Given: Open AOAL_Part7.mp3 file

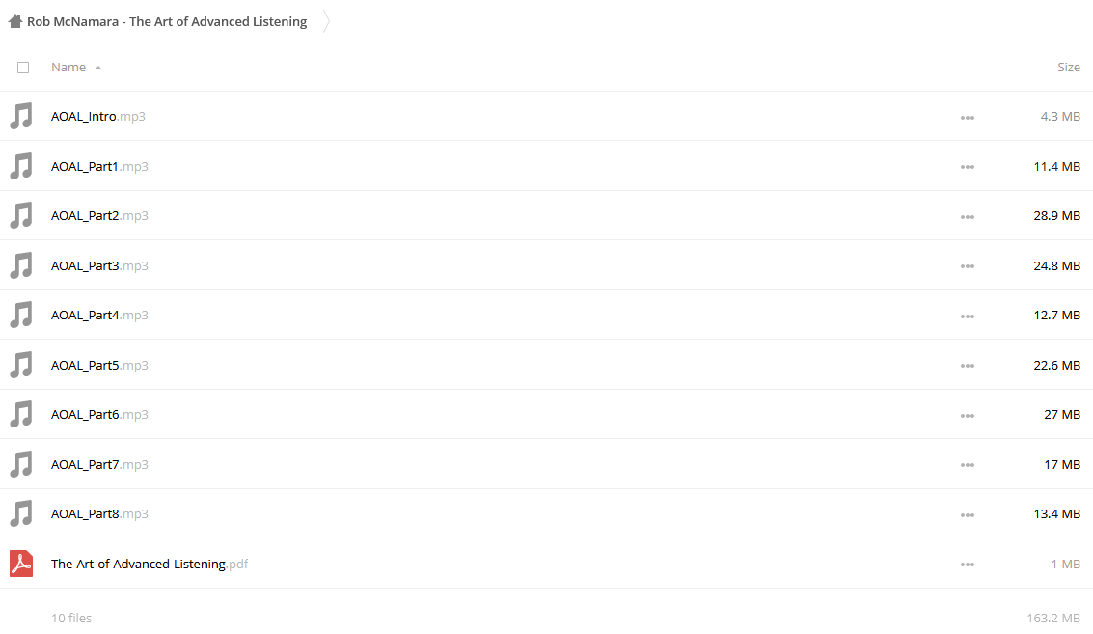Looking at the screenshot, I should click(x=99, y=464).
